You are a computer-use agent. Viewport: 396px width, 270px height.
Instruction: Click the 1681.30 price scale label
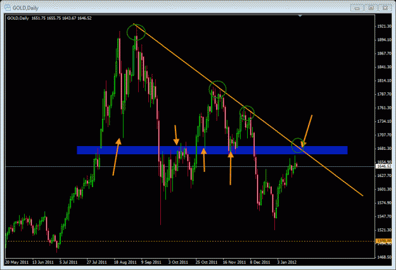[x=384, y=149]
